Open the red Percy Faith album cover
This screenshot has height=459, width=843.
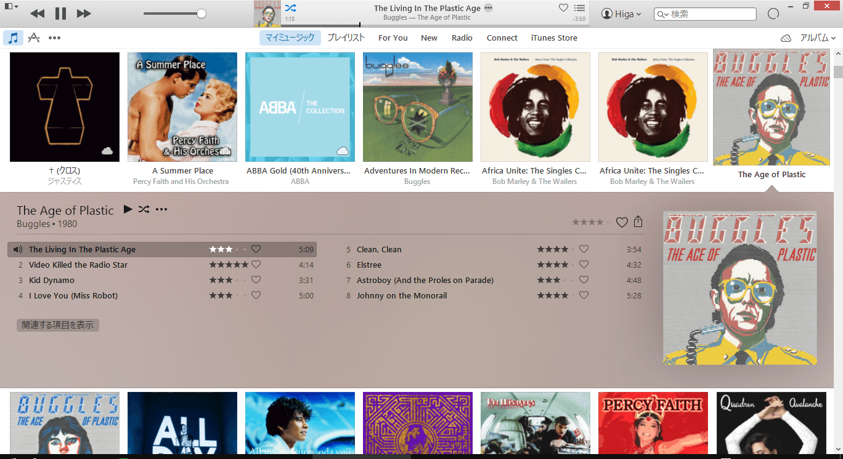pyautogui.click(x=653, y=423)
